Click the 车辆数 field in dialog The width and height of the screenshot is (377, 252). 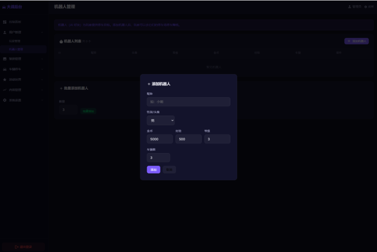pos(158,158)
